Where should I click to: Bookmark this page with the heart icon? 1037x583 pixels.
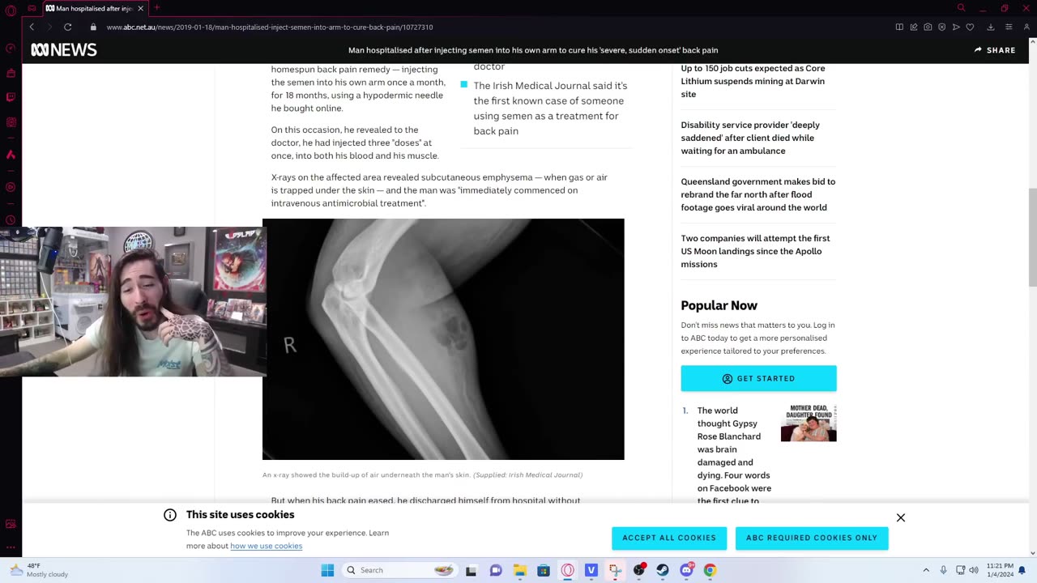[970, 27]
